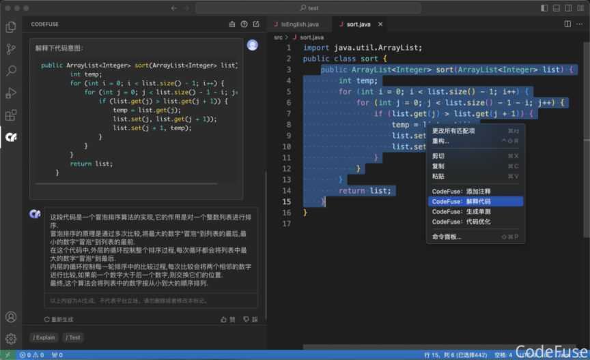Open the editor More Actions ellipsis
The width and height of the screenshot is (590, 360).
[580, 24]
